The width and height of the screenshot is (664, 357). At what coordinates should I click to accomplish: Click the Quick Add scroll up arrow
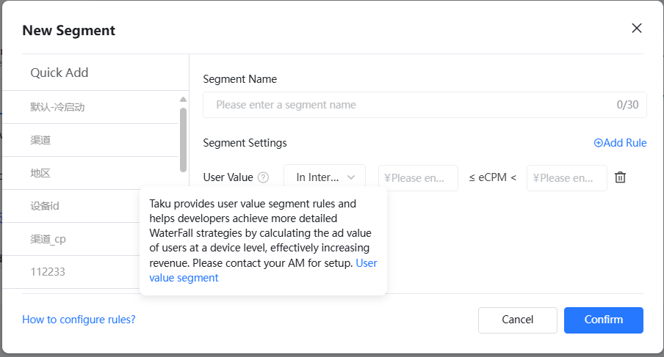pyautogui.click(x=183, y=99)
